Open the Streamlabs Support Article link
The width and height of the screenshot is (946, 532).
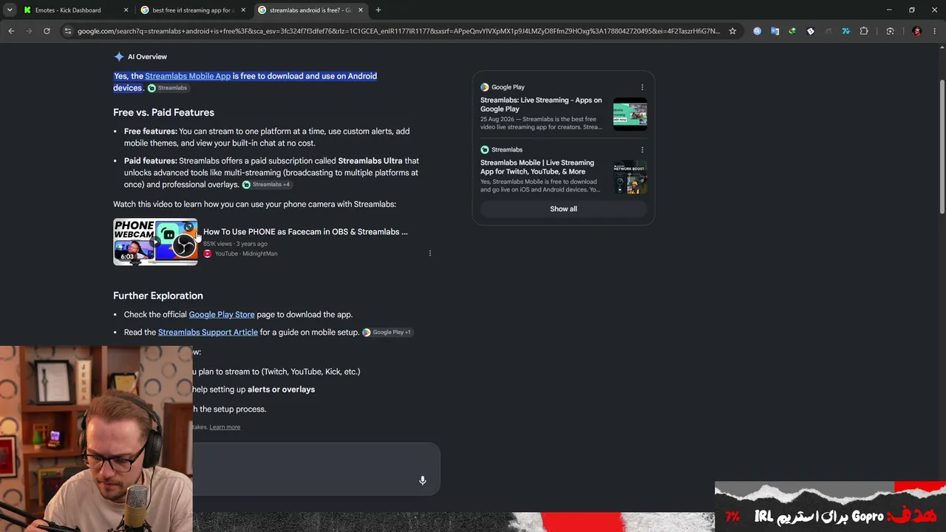pos(208,332)
